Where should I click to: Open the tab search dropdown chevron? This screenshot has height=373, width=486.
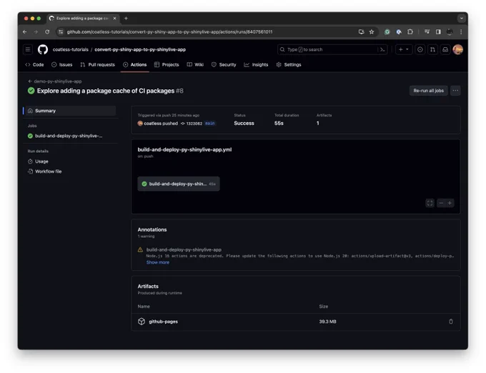pyautogui.click(x=462, y=19)
